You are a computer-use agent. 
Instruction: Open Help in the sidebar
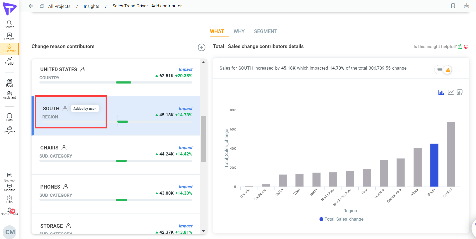[9, 200]
